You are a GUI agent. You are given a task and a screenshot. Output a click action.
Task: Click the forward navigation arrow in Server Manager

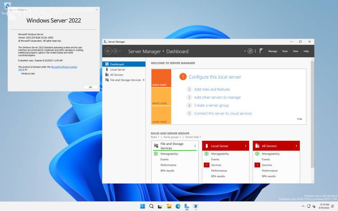(x=115, y=51)
